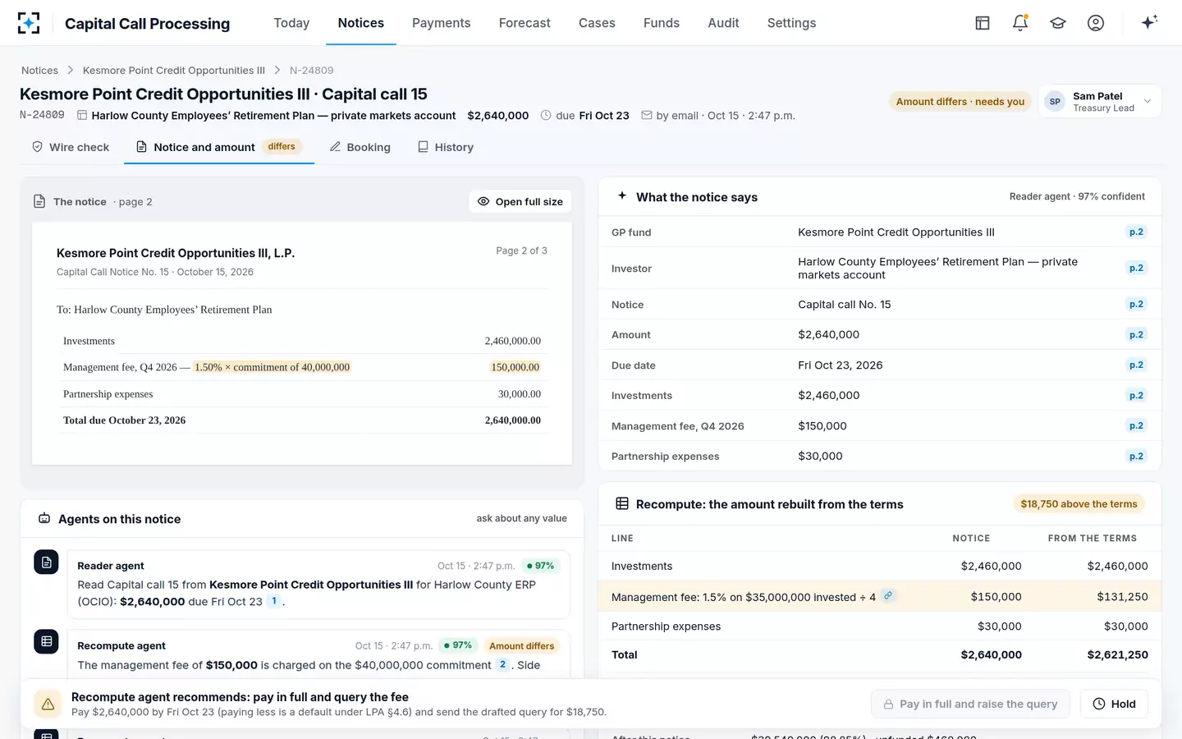1182x739 pixels.
Task: Click the document icon beside The notice
Action: pyautogui.click(x=39, y=201)
